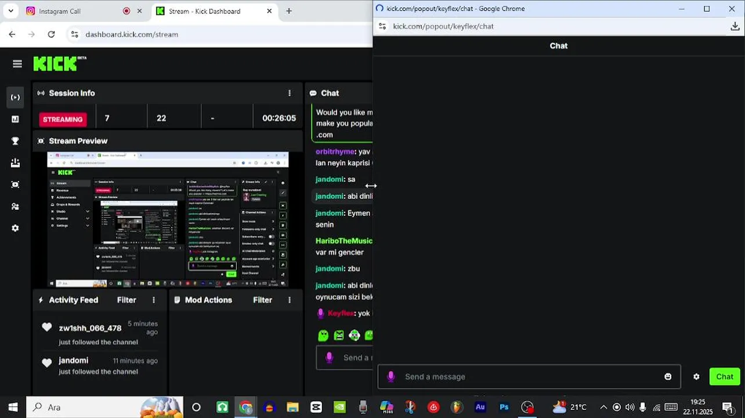Open Chrome from the taskbar
Screen dimensions: 745x418
(x=246, y=407)
